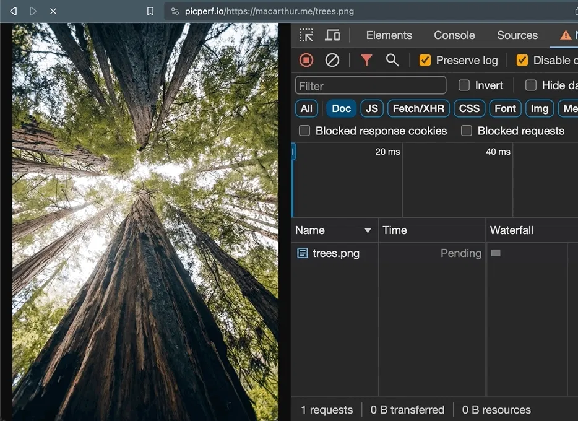Click the bookmark icon in address bar
The width and height of the screenshot is (578, 421).
pyautogui.click(x=150, y=11)
